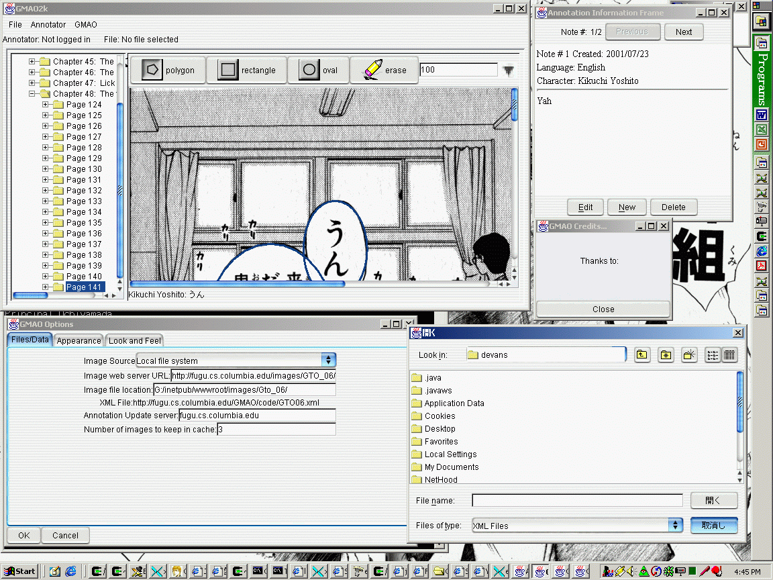Select the Favorites folder entry
The width and height of the screenshot is (773, 580).
435,442
